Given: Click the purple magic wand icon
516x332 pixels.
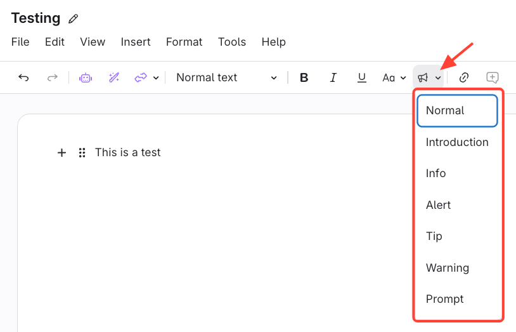Looking at the screenshot, I should (113, 77).
